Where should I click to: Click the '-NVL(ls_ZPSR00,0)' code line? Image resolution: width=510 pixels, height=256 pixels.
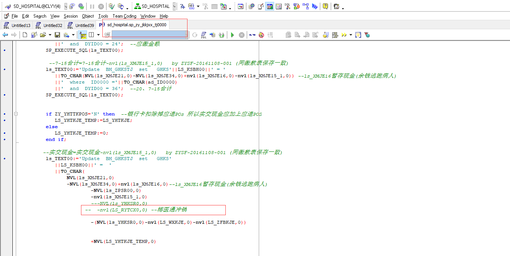(116, 190)
